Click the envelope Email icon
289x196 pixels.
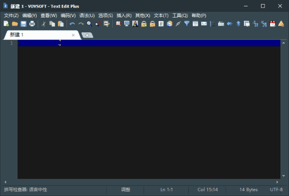[204, 24]
